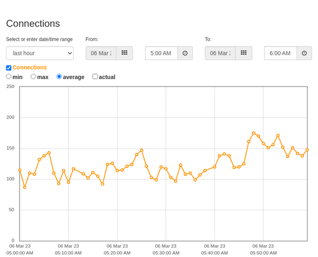
Task: Open the From date calendar picker icon
Action: pos(125,53)
